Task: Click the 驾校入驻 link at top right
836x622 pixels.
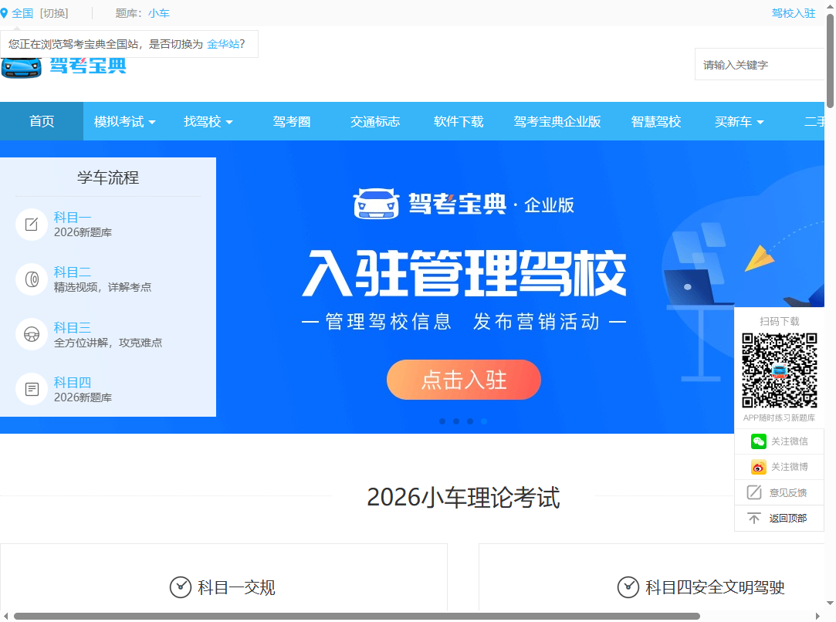Action: click(x=794, y=13)
